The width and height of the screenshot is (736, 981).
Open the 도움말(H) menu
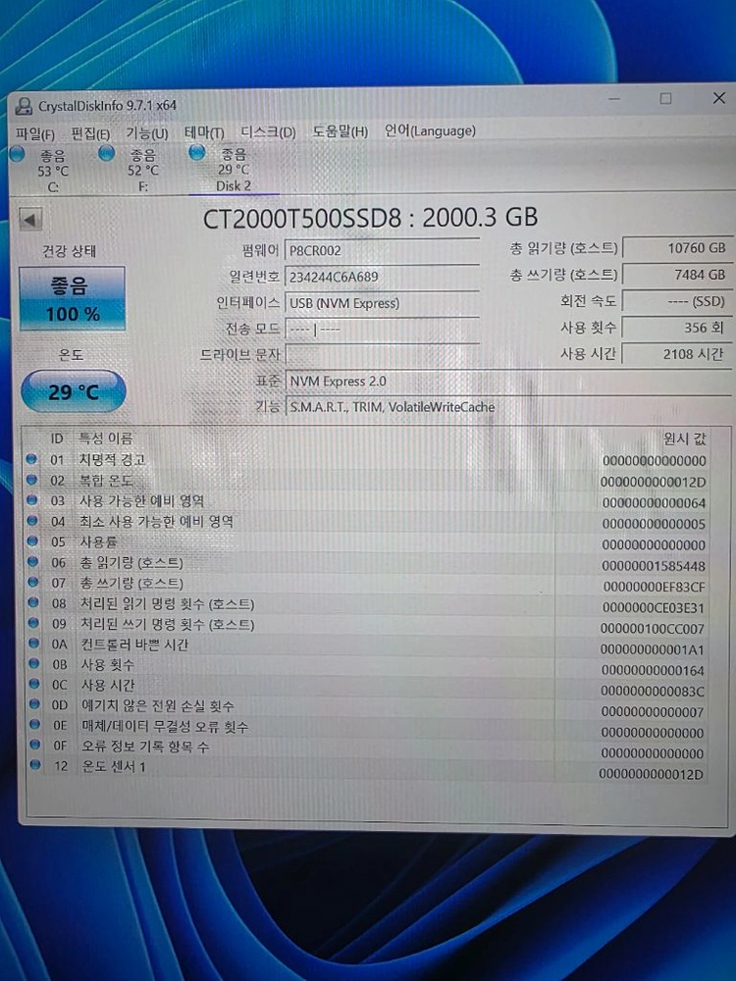[x=341, y=131]
